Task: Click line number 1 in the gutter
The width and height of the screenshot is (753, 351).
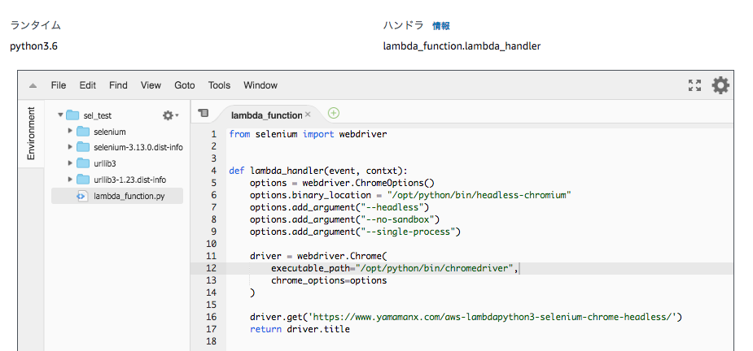Action: coord(214,134)
